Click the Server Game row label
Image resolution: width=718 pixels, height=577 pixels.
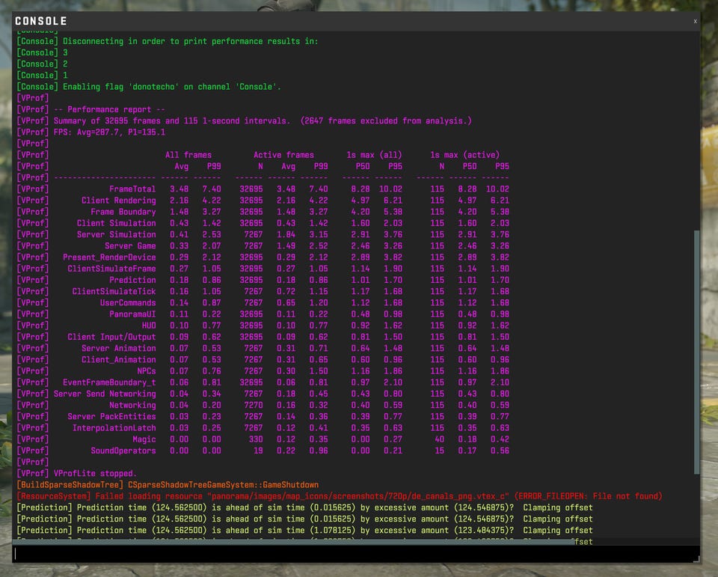pyautogui.click(x=130, y=245)
